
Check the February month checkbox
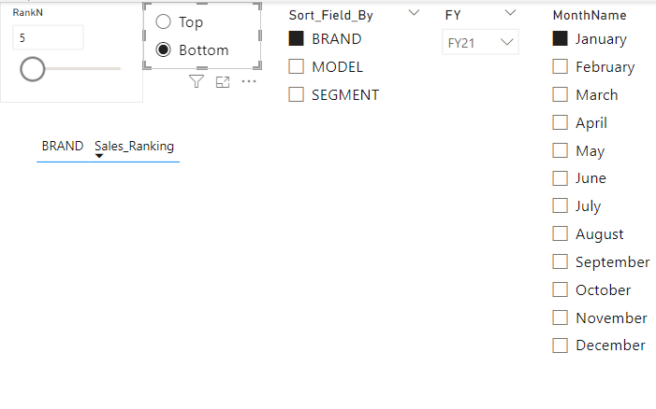click(x=561, y=67)
